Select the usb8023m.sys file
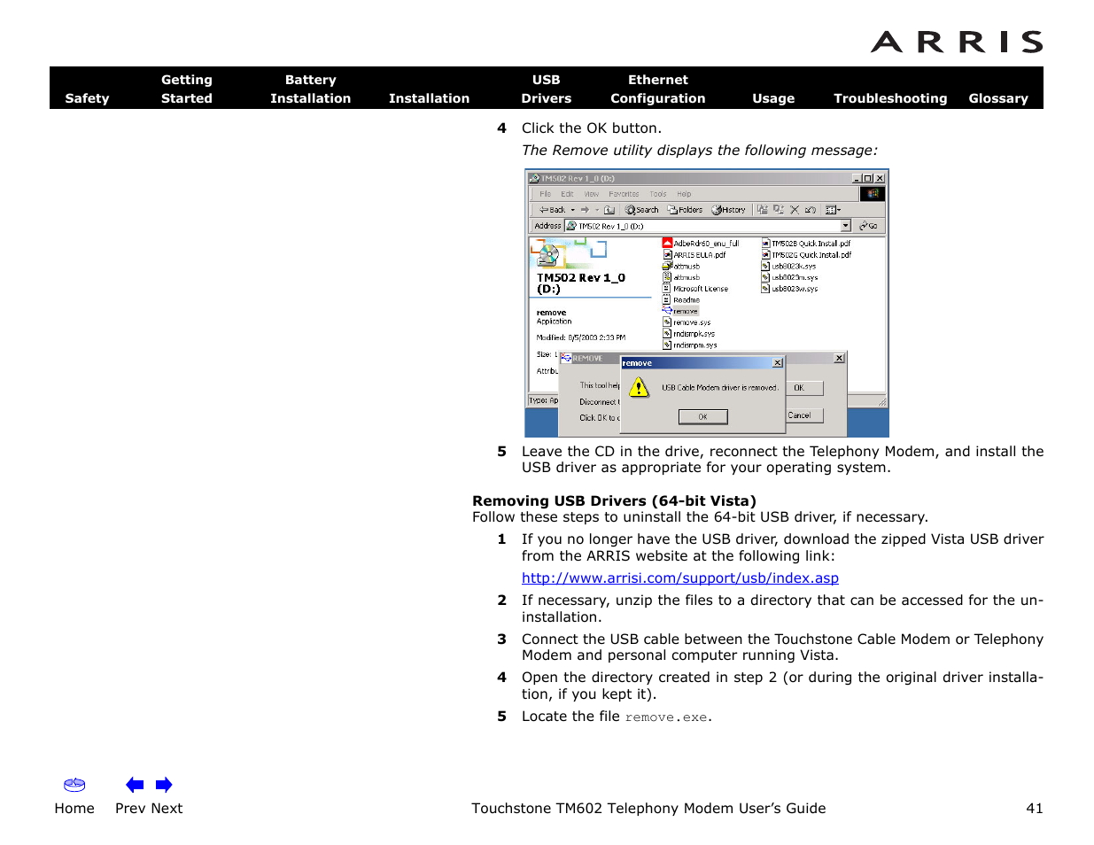Screen dimensions: 1094x845 click(x=789, y=277)
